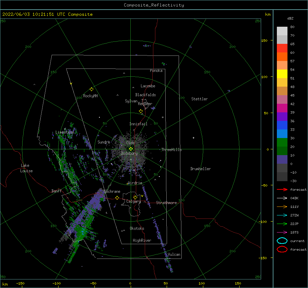Click the Cochrane city label
Viewport: 308px width, 288px height.
tap(112, 191)
